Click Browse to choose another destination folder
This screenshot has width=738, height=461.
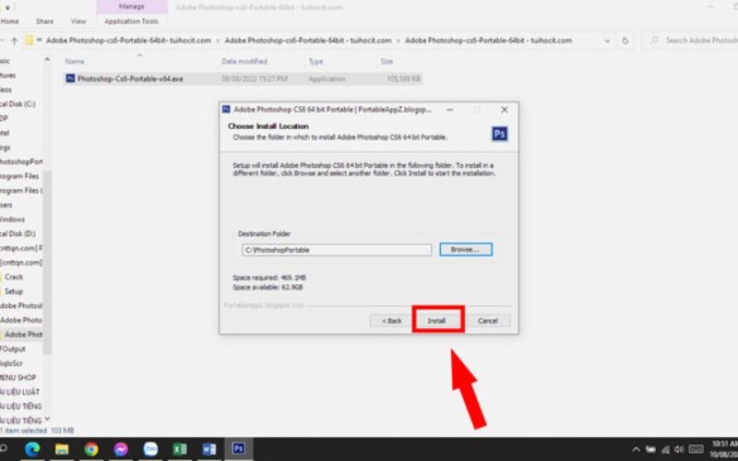tap(466, 249)
